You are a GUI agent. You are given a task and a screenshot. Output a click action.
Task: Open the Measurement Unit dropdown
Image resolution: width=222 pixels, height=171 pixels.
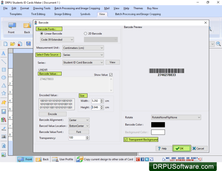pos(83,48)
